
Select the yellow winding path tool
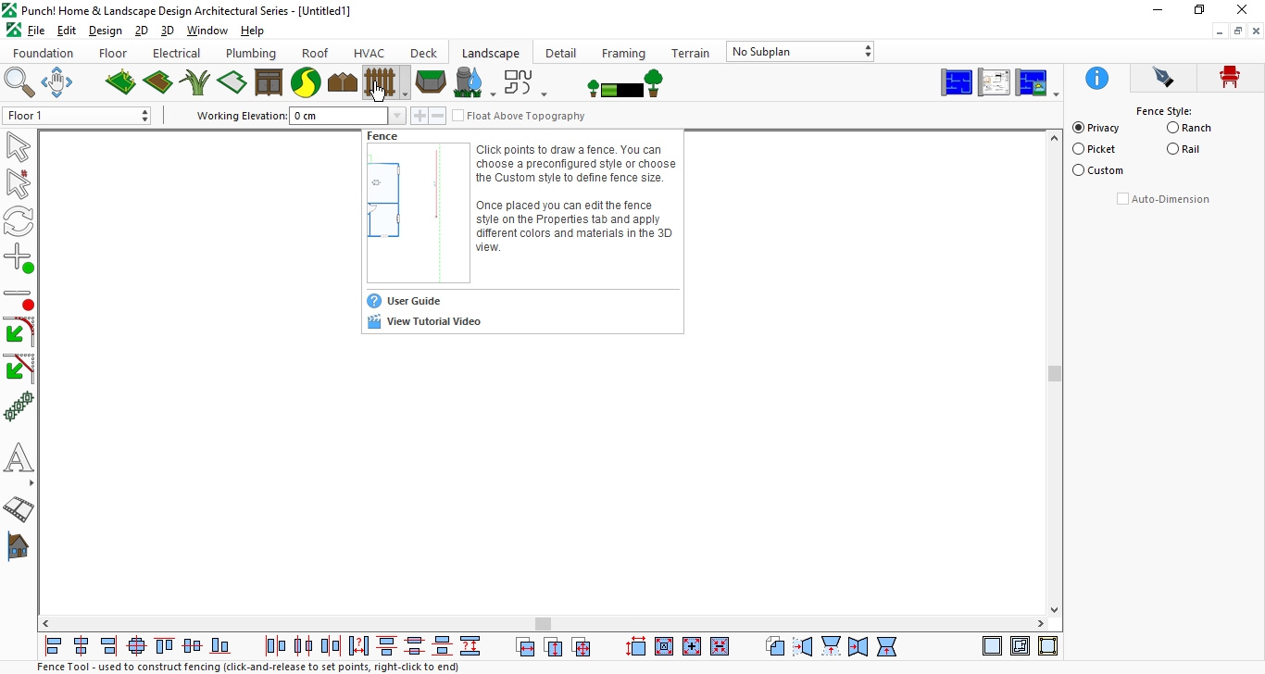[306, 82]
